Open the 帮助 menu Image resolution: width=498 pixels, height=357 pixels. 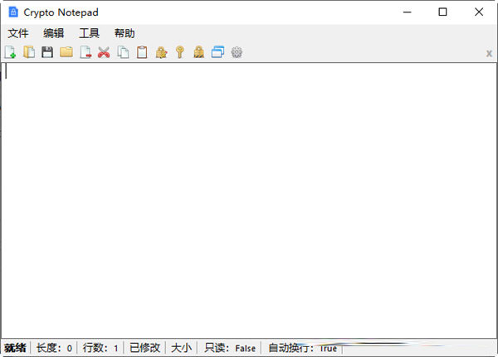pos(124,33)
